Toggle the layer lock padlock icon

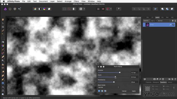point(175,21)
